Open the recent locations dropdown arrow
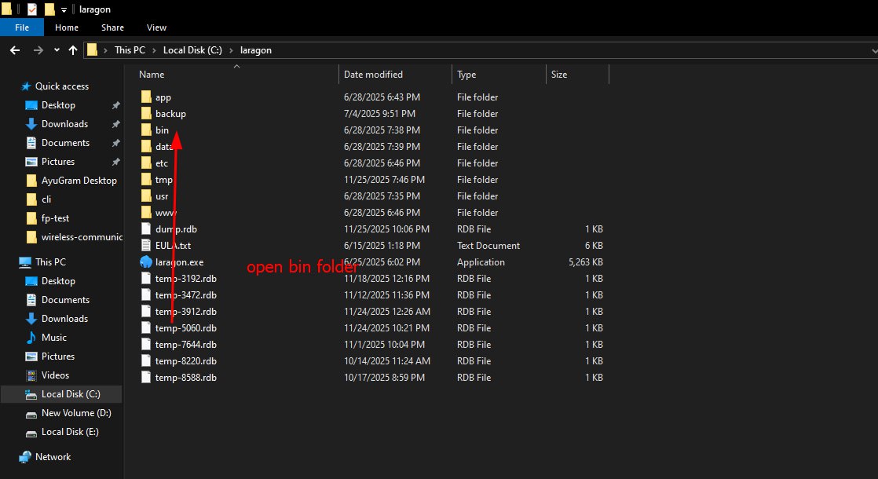This screenshot has height=479, width=878. [57, 50]
